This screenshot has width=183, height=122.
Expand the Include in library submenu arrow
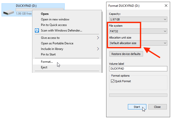(x=98, y=49)
